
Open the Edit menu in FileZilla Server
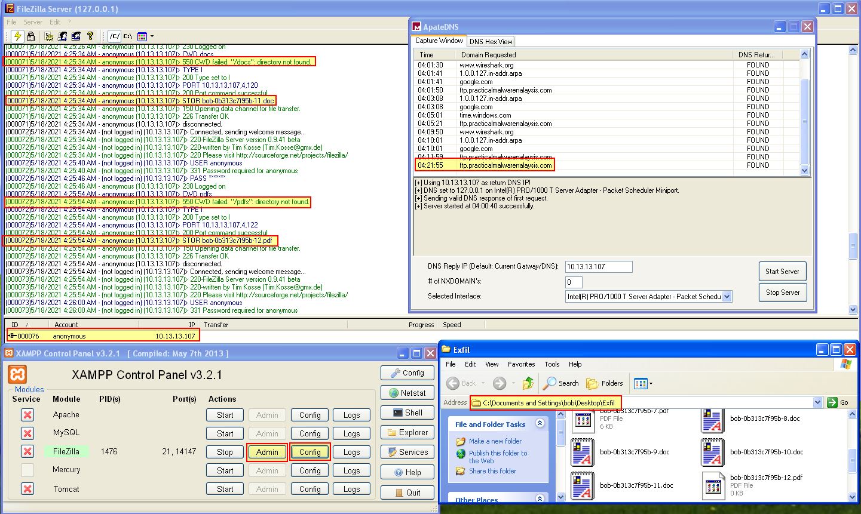[55, 22]
